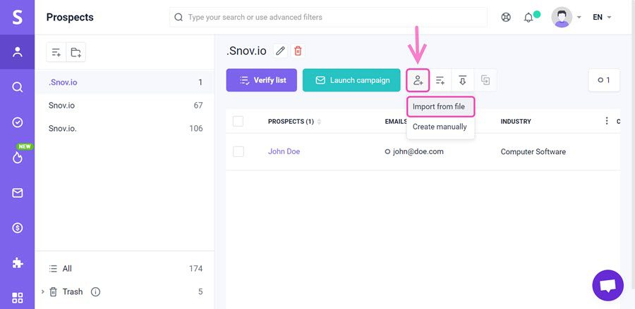Viewport: 635px width, 309px height.
Task: Click the Verify list button
Action: [262, 80]
